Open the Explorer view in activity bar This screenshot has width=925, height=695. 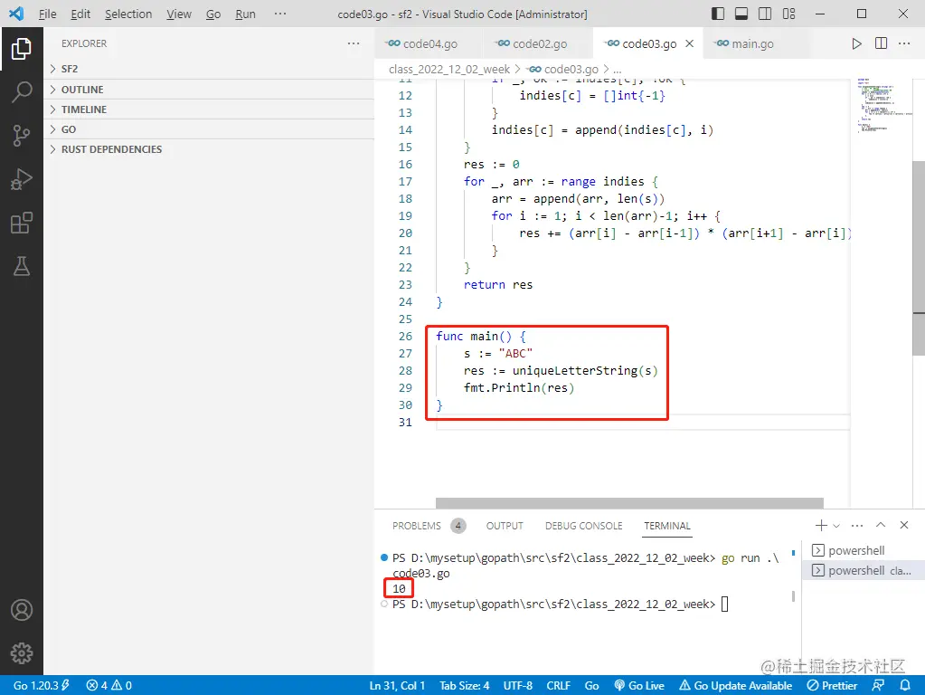click(21, 49)
